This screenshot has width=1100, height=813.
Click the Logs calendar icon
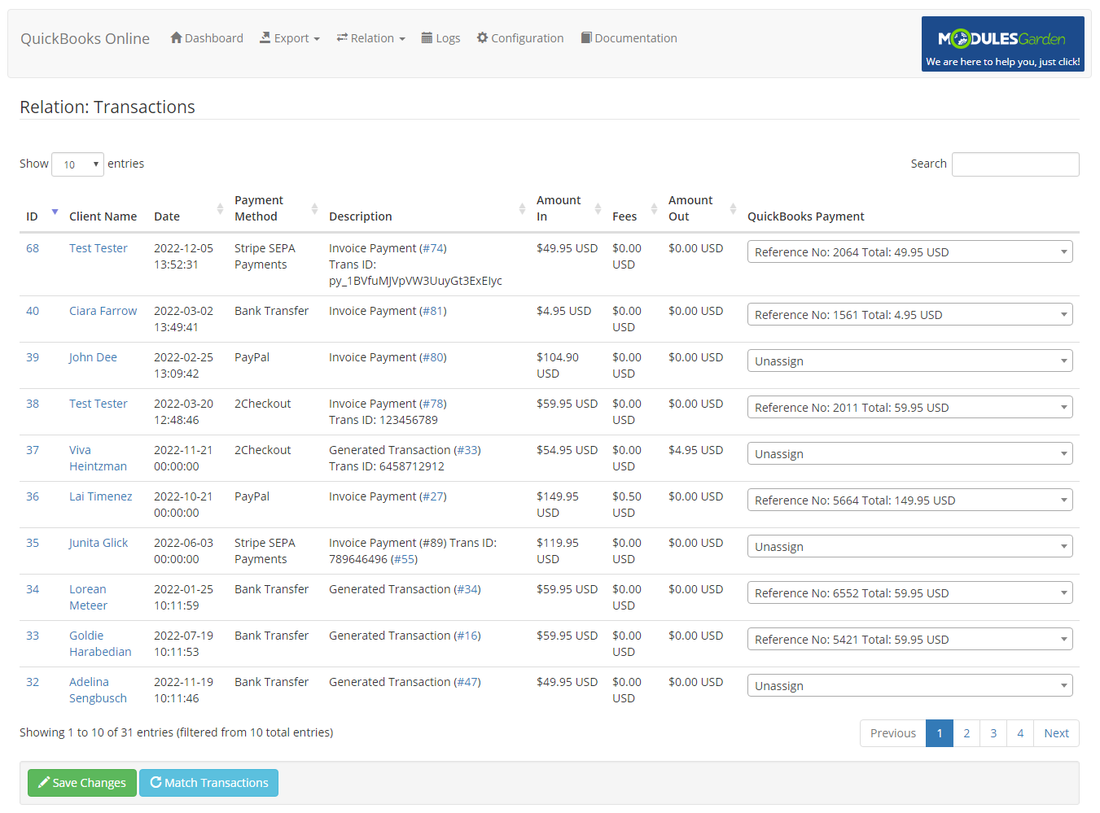(x=427, y=37)
